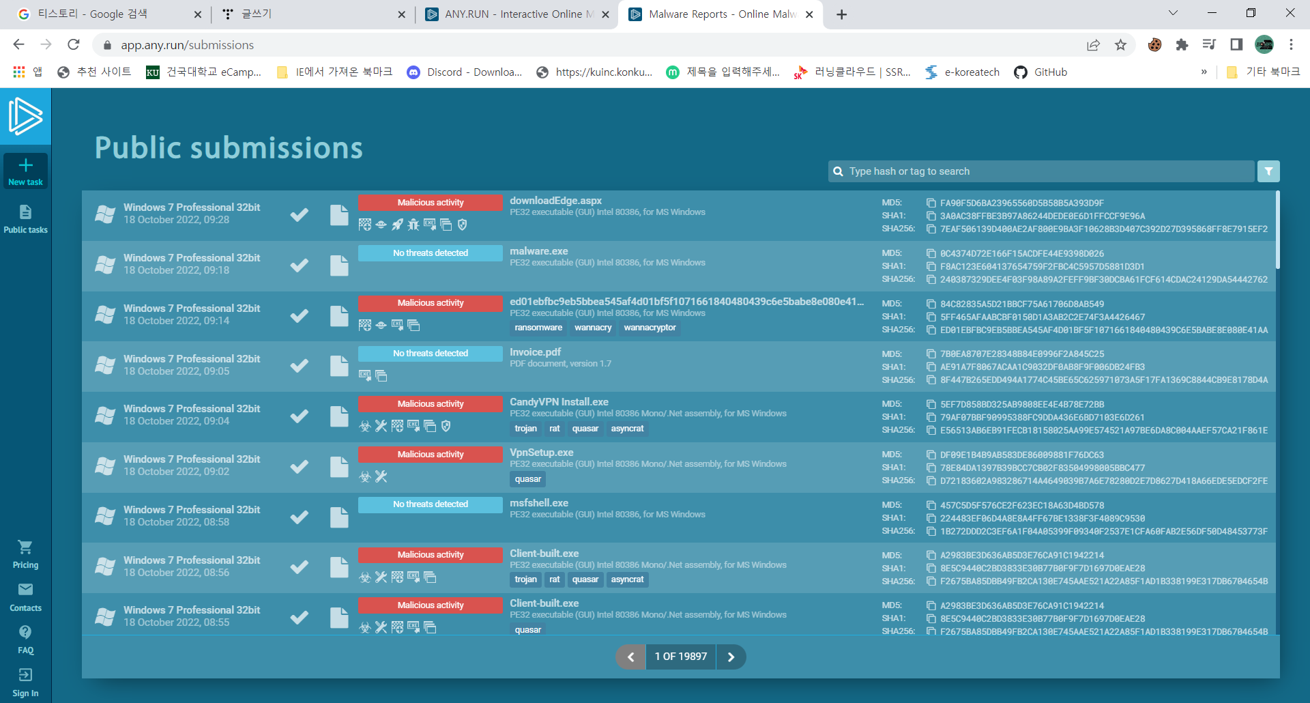
Task: Click the filter funnel button
Action: coord(1268,171)
